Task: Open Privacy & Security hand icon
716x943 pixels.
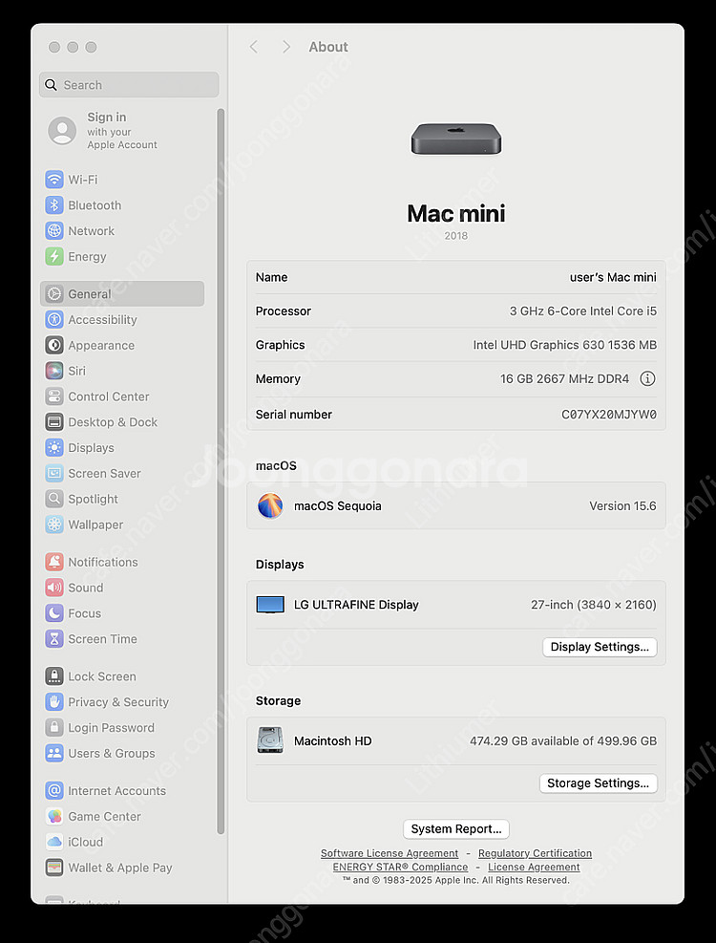Action: point(54,702)
